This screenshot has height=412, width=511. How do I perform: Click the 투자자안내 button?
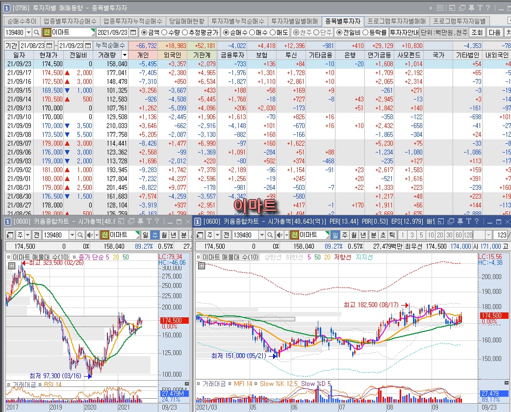tap(405, 32)
